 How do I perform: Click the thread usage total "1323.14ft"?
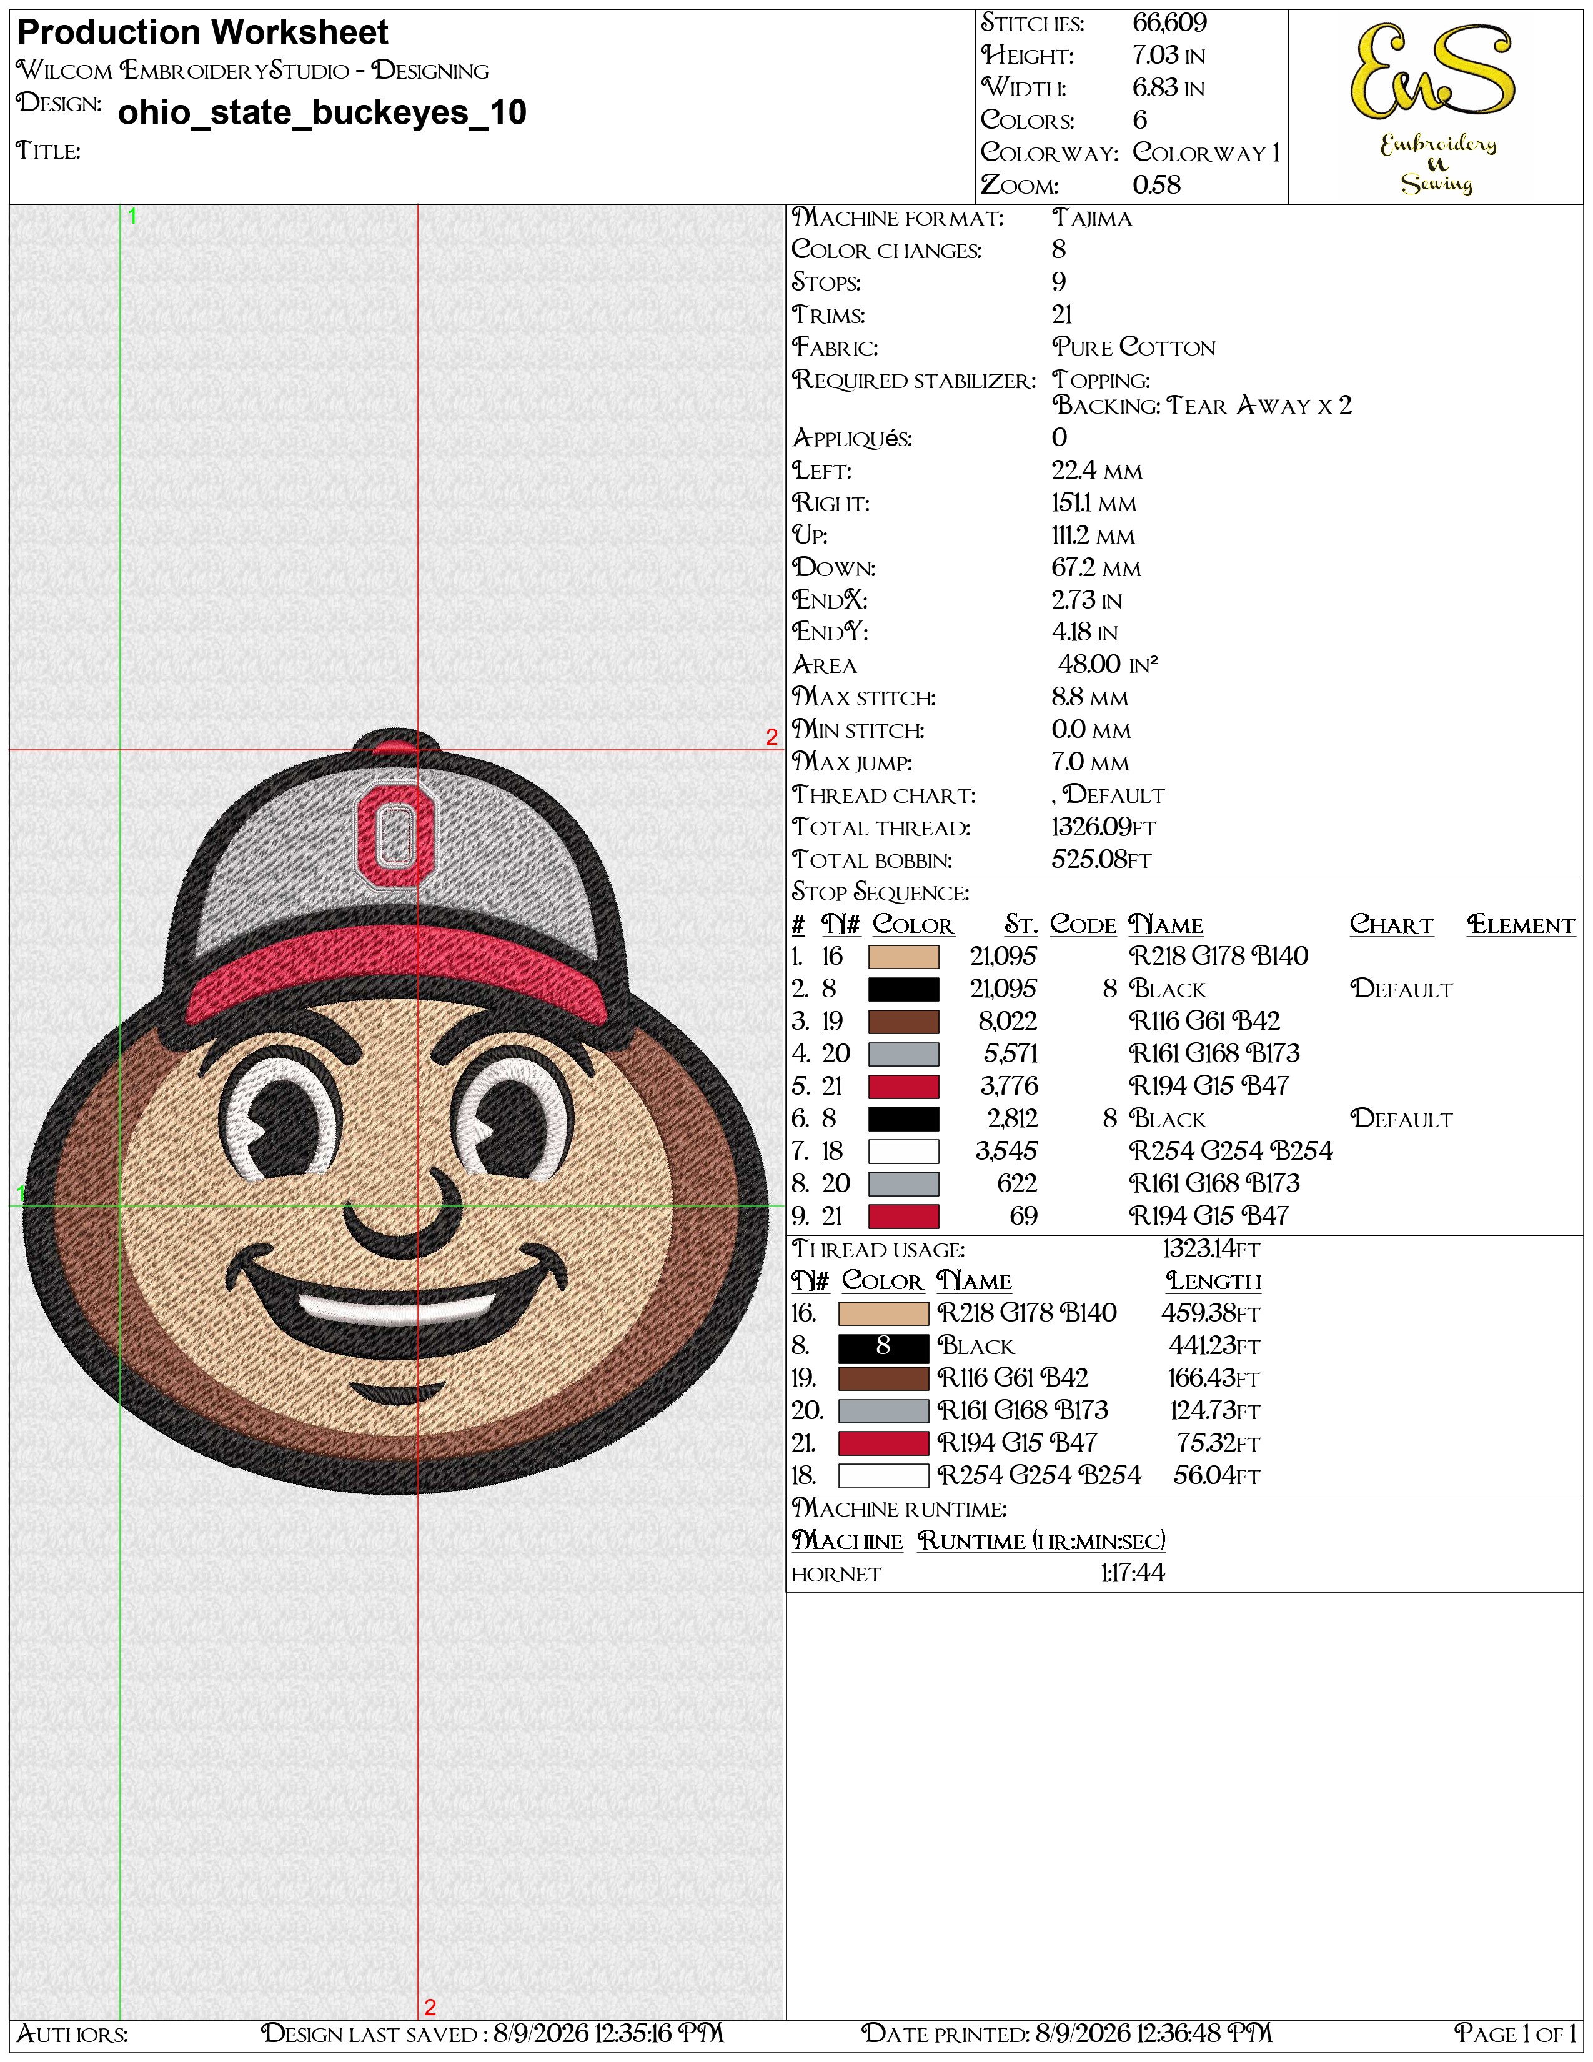coord(1211,1250)
